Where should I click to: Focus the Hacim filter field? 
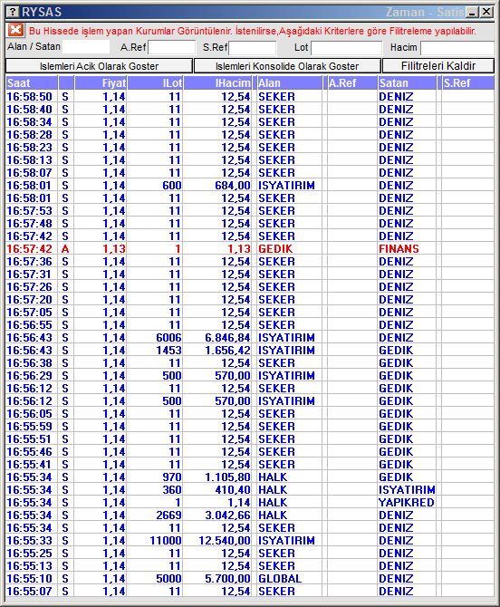[x=457, y=48]
